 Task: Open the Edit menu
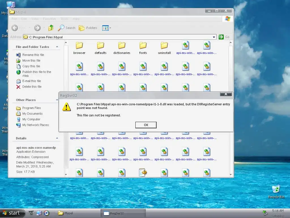point(24,19)
